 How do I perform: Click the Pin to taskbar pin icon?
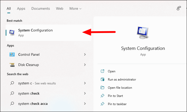102,104
